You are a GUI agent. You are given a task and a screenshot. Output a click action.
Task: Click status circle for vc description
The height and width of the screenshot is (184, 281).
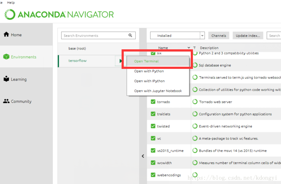(x=195, y=138)
